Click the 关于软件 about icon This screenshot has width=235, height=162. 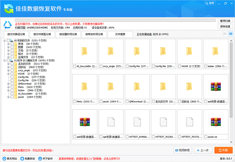40,158
